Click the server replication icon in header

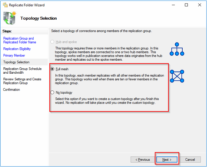[x=10, y=18]
